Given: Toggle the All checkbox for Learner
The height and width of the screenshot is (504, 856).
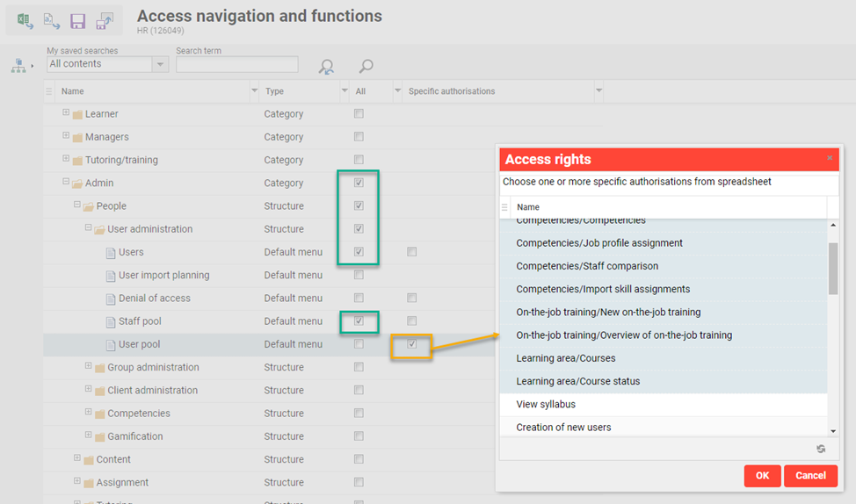Looking at the screenshot, I should (x=359, y=114).
